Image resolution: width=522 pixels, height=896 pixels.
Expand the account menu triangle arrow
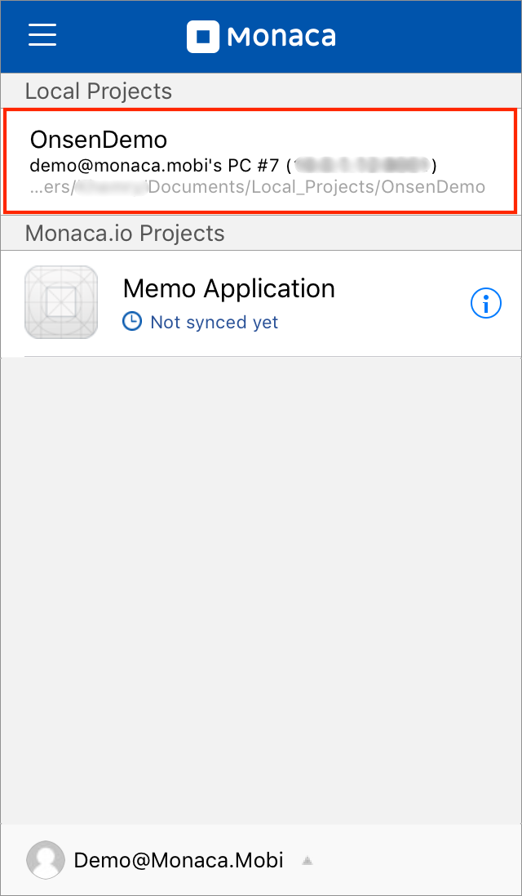coord(307,860)
